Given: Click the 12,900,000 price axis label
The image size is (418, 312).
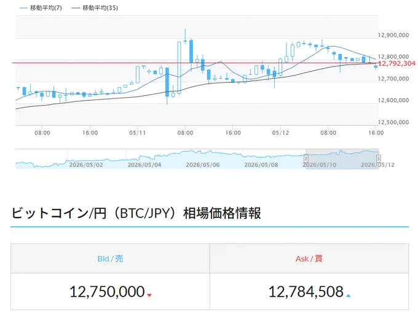Looking at the screenshot, I should tap(393, 35).
